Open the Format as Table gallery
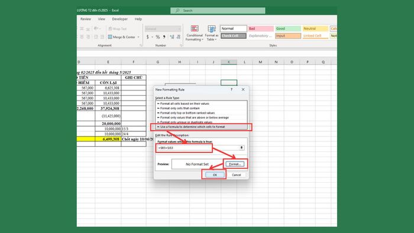414x233 pixels. (x=212, y=33)
